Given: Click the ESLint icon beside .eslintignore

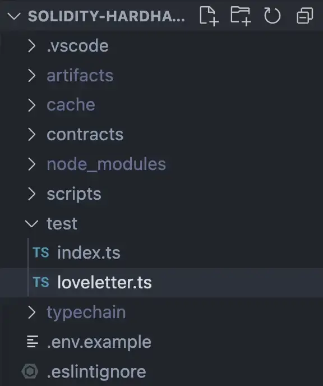Looking at the screenshot, I should pyautogui.click(x=30, y=371).
